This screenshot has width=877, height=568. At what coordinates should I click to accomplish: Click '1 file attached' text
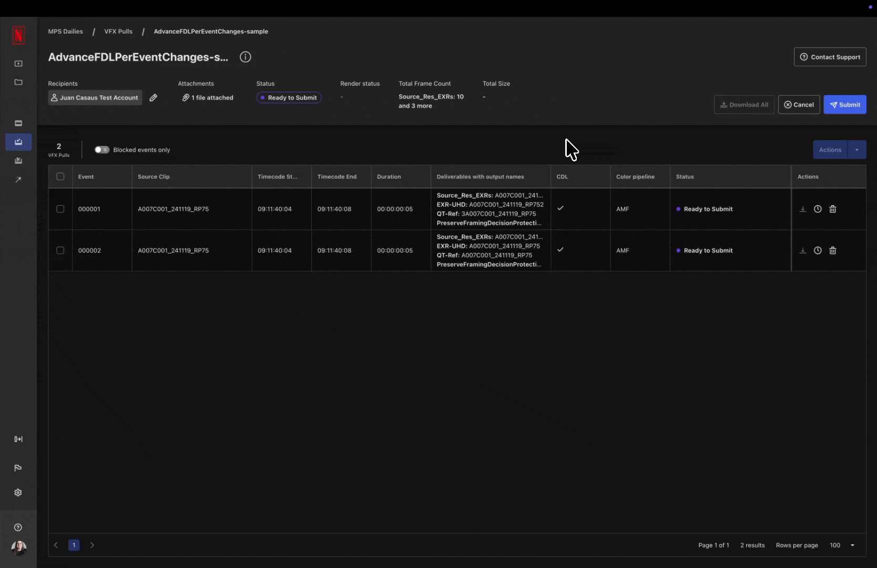click(x=212, y=98)
